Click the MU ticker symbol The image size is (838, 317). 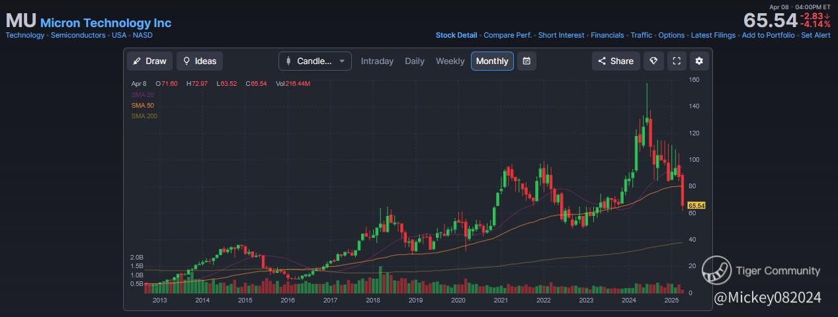(21, 20)
